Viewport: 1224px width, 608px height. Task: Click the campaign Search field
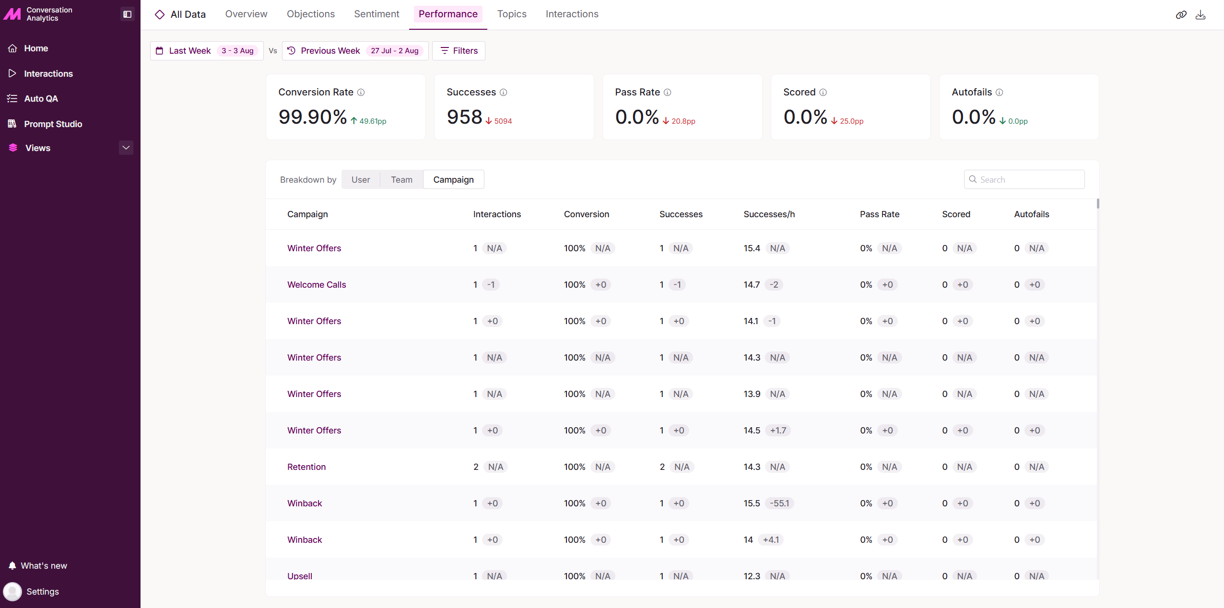coord(1024,180)
